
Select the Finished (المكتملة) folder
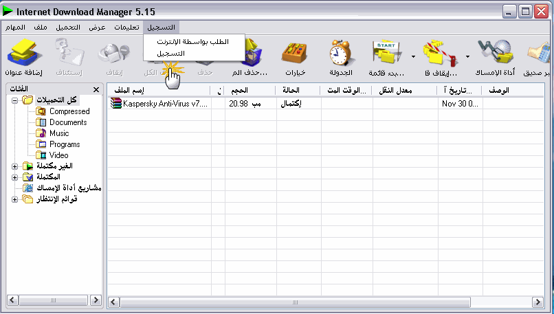[48, 177]
